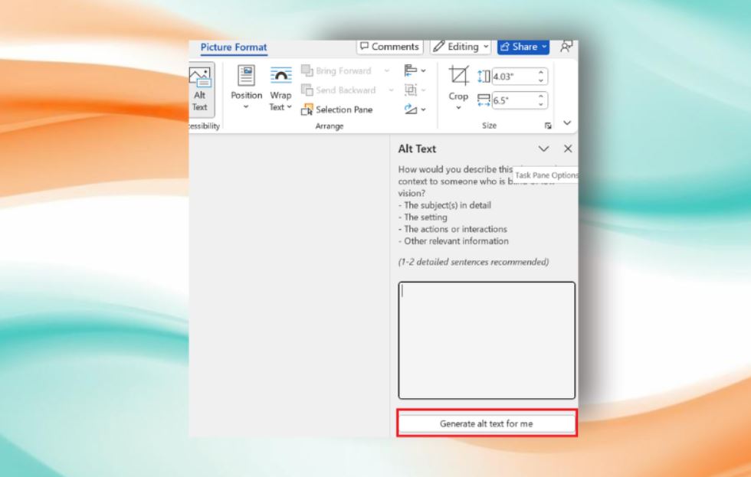Open the Wrap Text dropdown

[280, 90]
